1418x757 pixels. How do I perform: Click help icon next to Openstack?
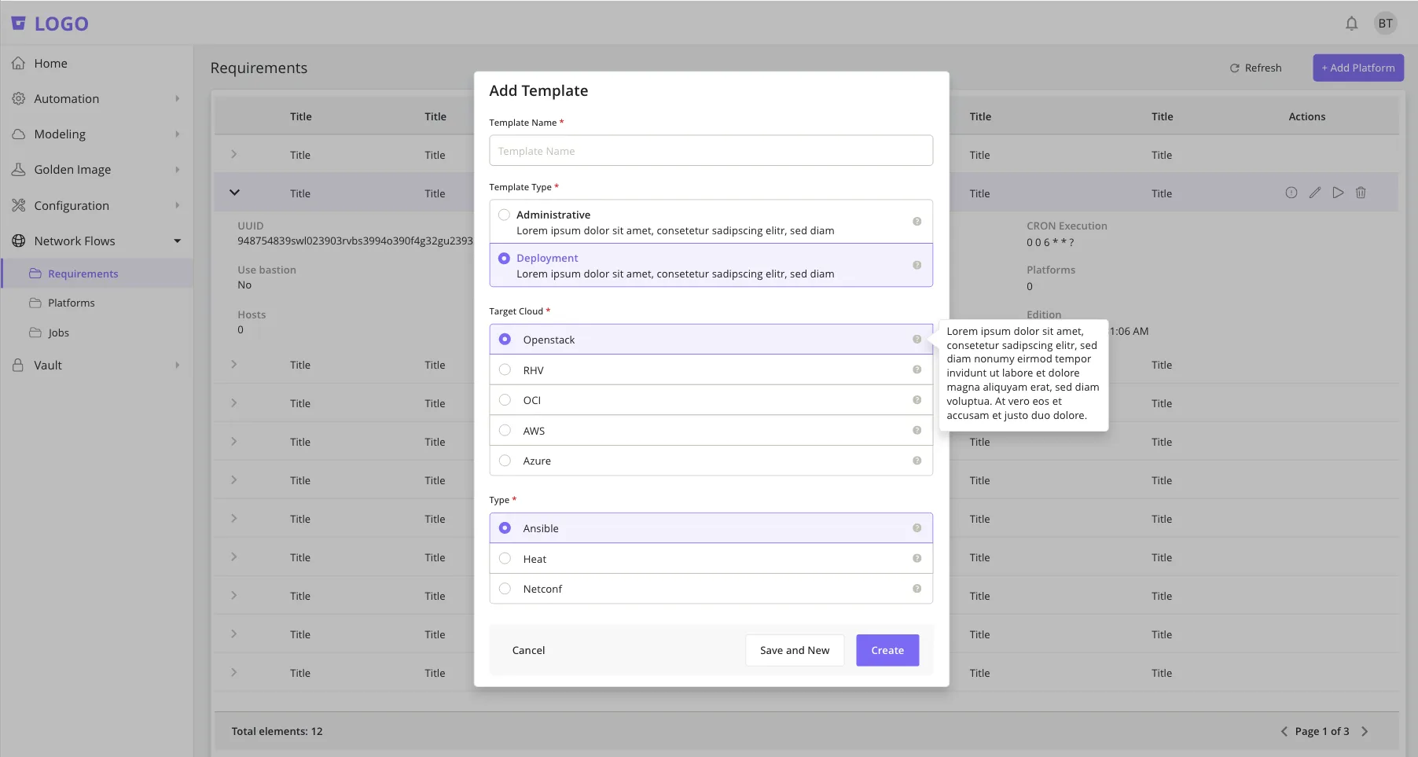click(x=917, y=340)
